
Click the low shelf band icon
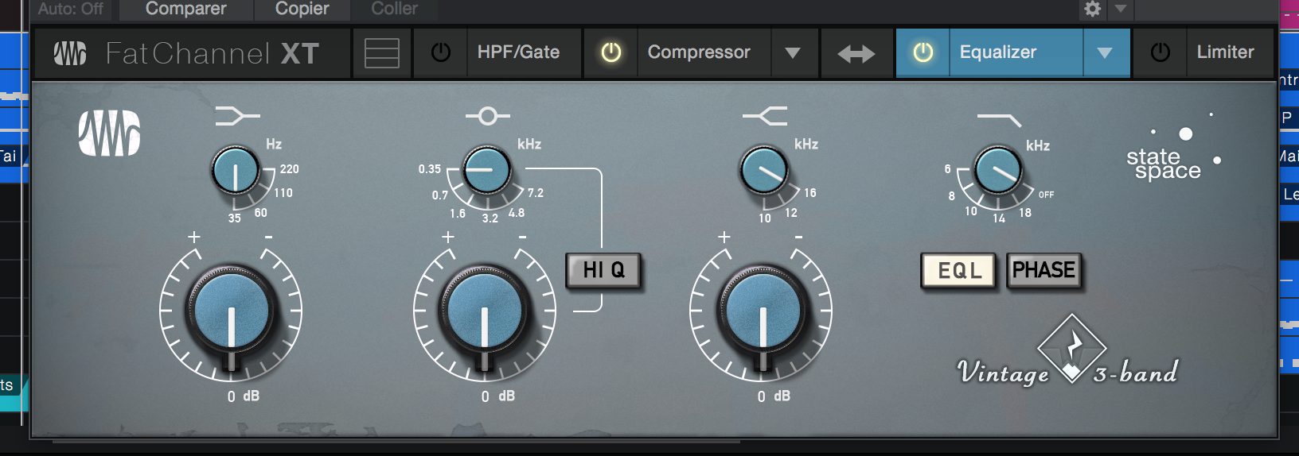click(x=237, y=117)
